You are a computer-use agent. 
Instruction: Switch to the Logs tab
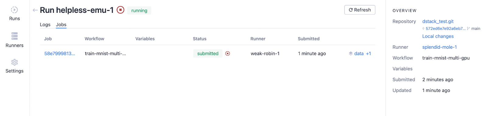tap(45, 25)
